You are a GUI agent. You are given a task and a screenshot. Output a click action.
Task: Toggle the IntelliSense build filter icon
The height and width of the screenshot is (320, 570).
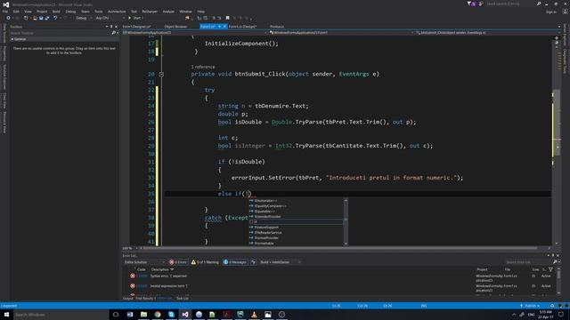point(253,262)
